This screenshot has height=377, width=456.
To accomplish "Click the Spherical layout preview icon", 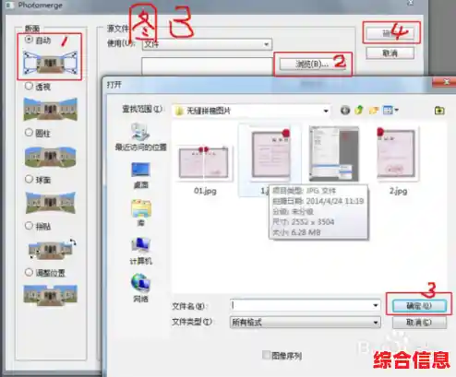I will [x=51, y=203].
